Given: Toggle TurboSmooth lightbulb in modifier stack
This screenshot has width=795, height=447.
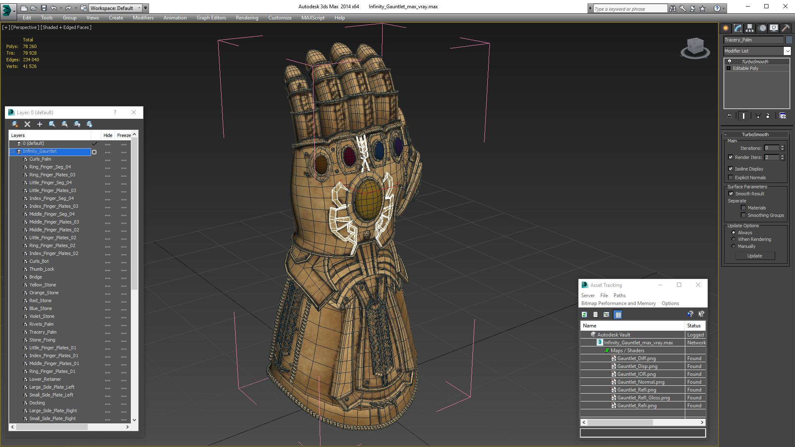Looking at the screenshot, I should click(x=730, y=61).
